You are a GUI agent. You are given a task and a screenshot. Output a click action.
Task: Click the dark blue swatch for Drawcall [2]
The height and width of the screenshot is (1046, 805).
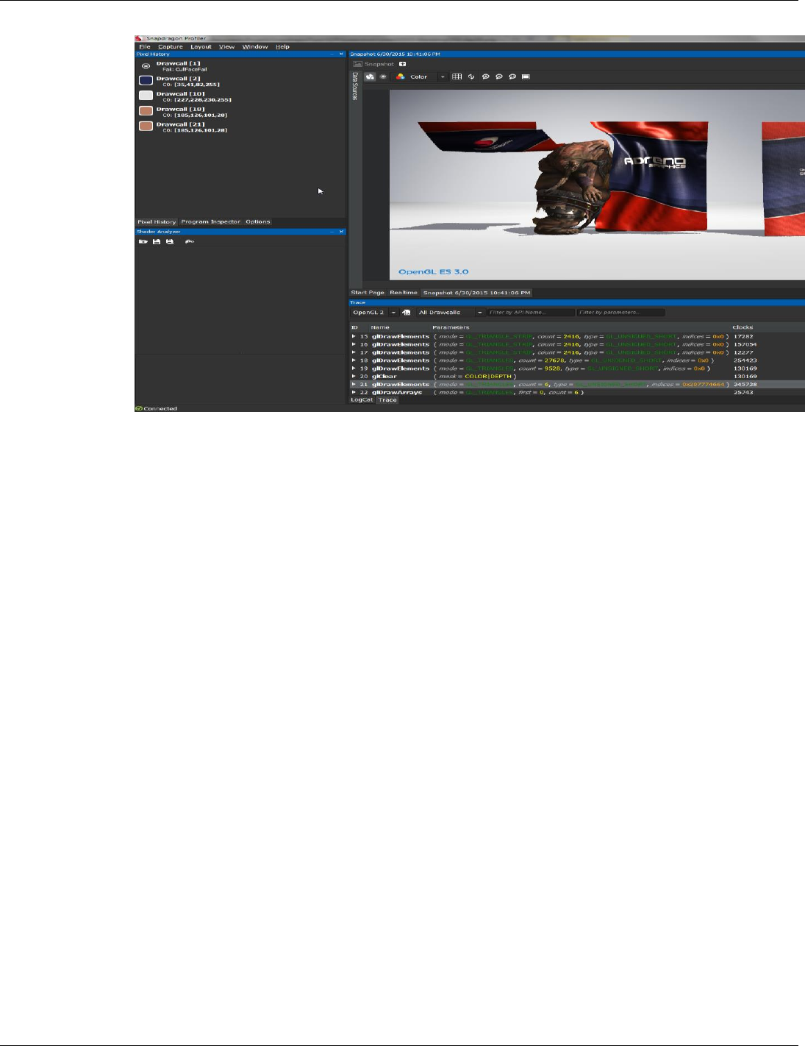coord(146,80)
